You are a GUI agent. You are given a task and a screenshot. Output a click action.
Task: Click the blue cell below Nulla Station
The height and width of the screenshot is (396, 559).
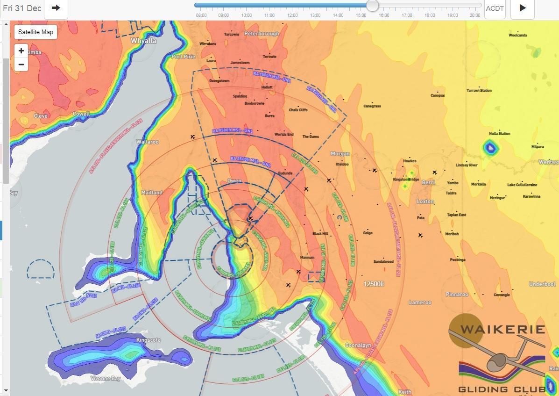[x=490, y=149]
